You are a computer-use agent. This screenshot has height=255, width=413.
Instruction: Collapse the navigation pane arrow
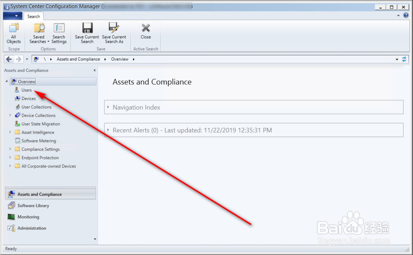pos(94,70)
